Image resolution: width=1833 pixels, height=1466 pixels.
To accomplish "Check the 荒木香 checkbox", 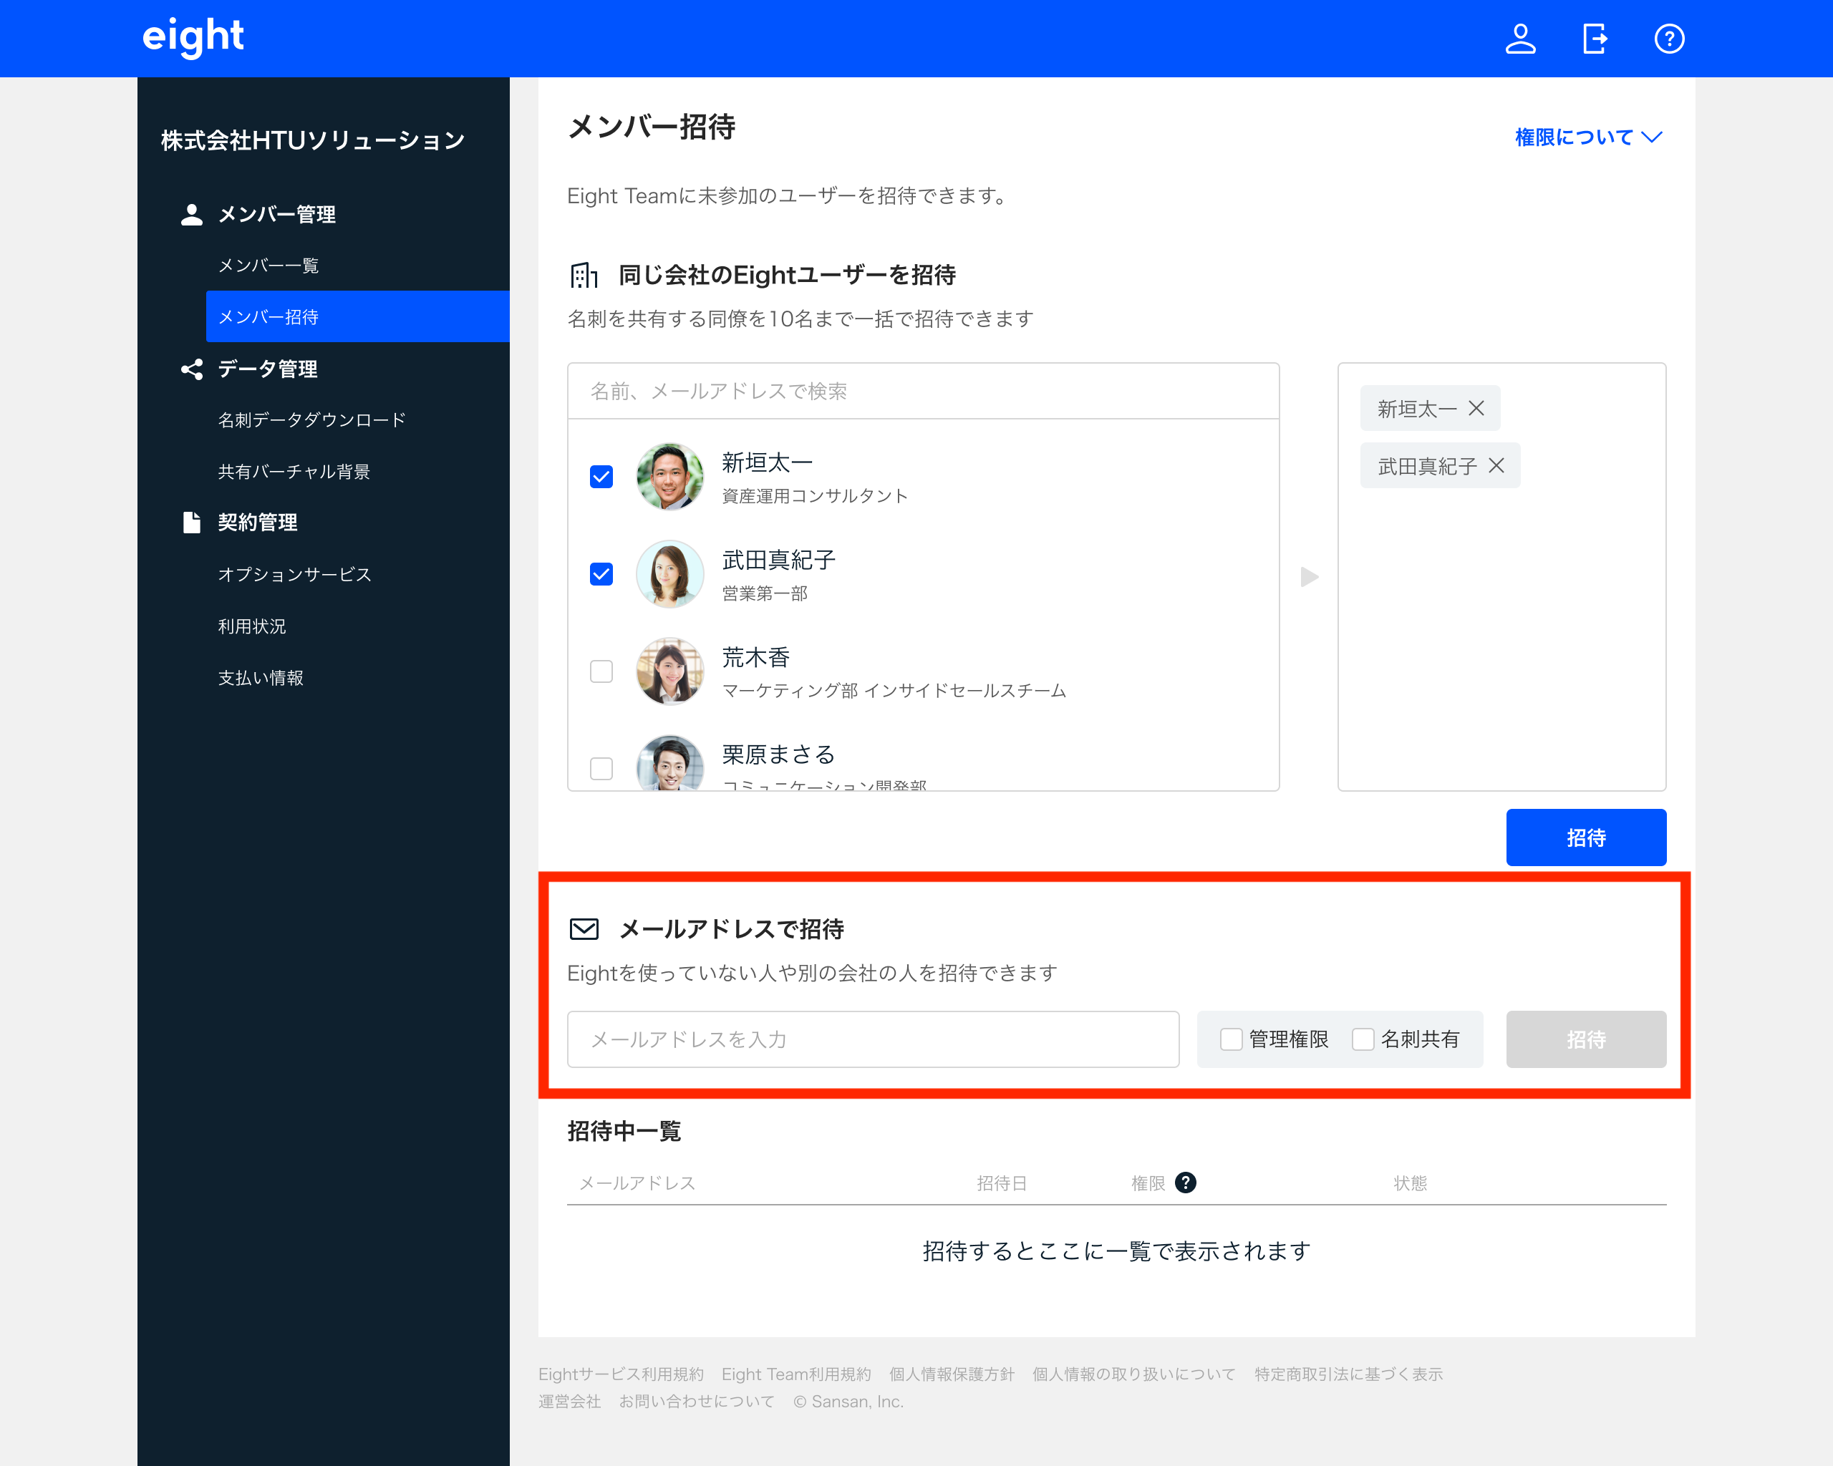I will click(601, 671).
